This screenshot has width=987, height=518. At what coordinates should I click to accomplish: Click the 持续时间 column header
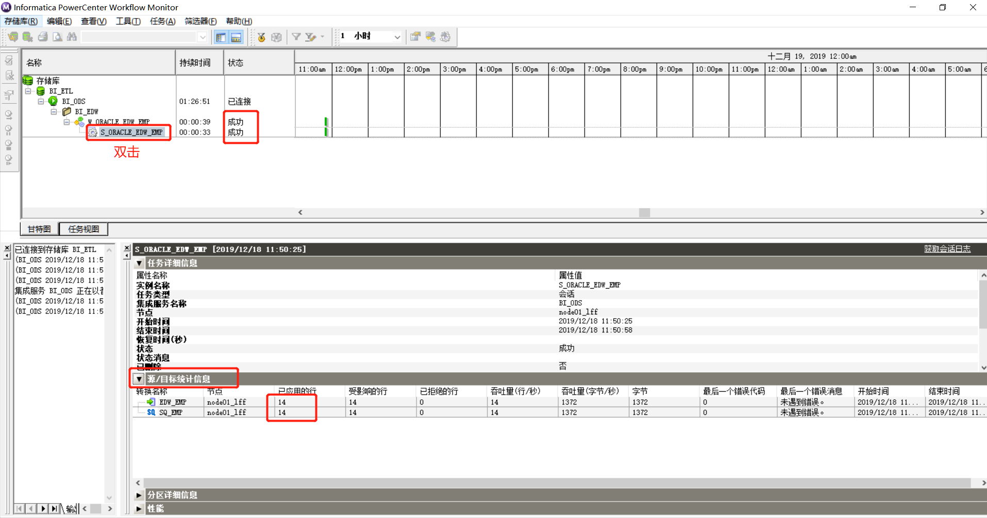[x=200, y=62]
